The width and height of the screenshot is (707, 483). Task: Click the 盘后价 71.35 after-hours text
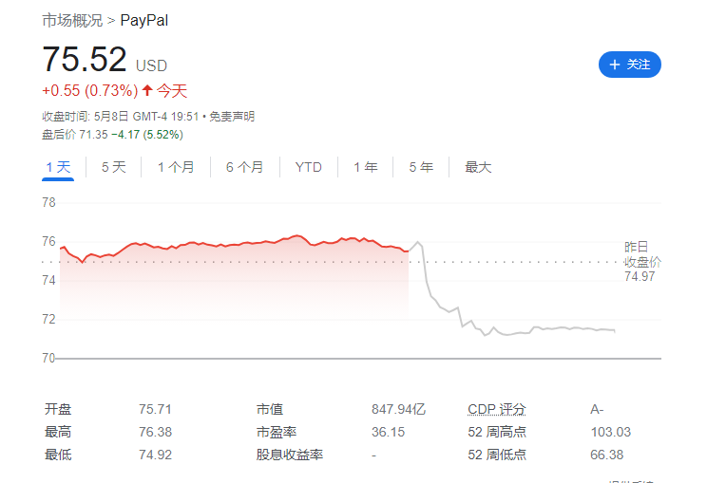click(x=75, y=135)
